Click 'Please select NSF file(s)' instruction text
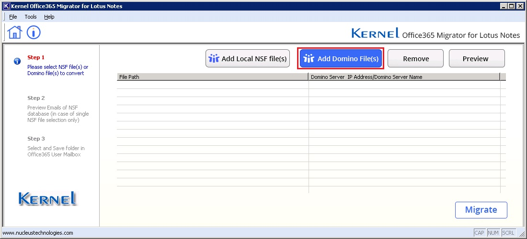 pos(58,70)
